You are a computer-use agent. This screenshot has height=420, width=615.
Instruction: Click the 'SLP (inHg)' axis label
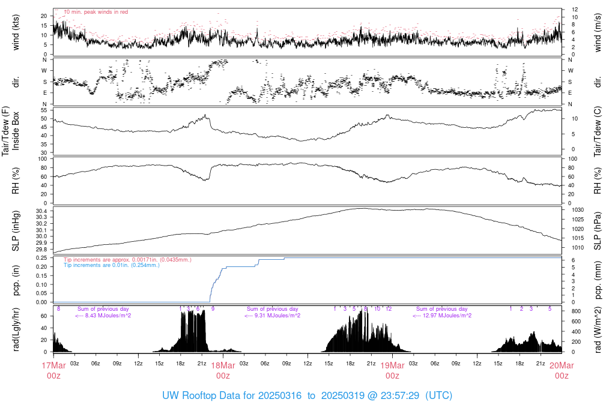(x=16, y=231)
